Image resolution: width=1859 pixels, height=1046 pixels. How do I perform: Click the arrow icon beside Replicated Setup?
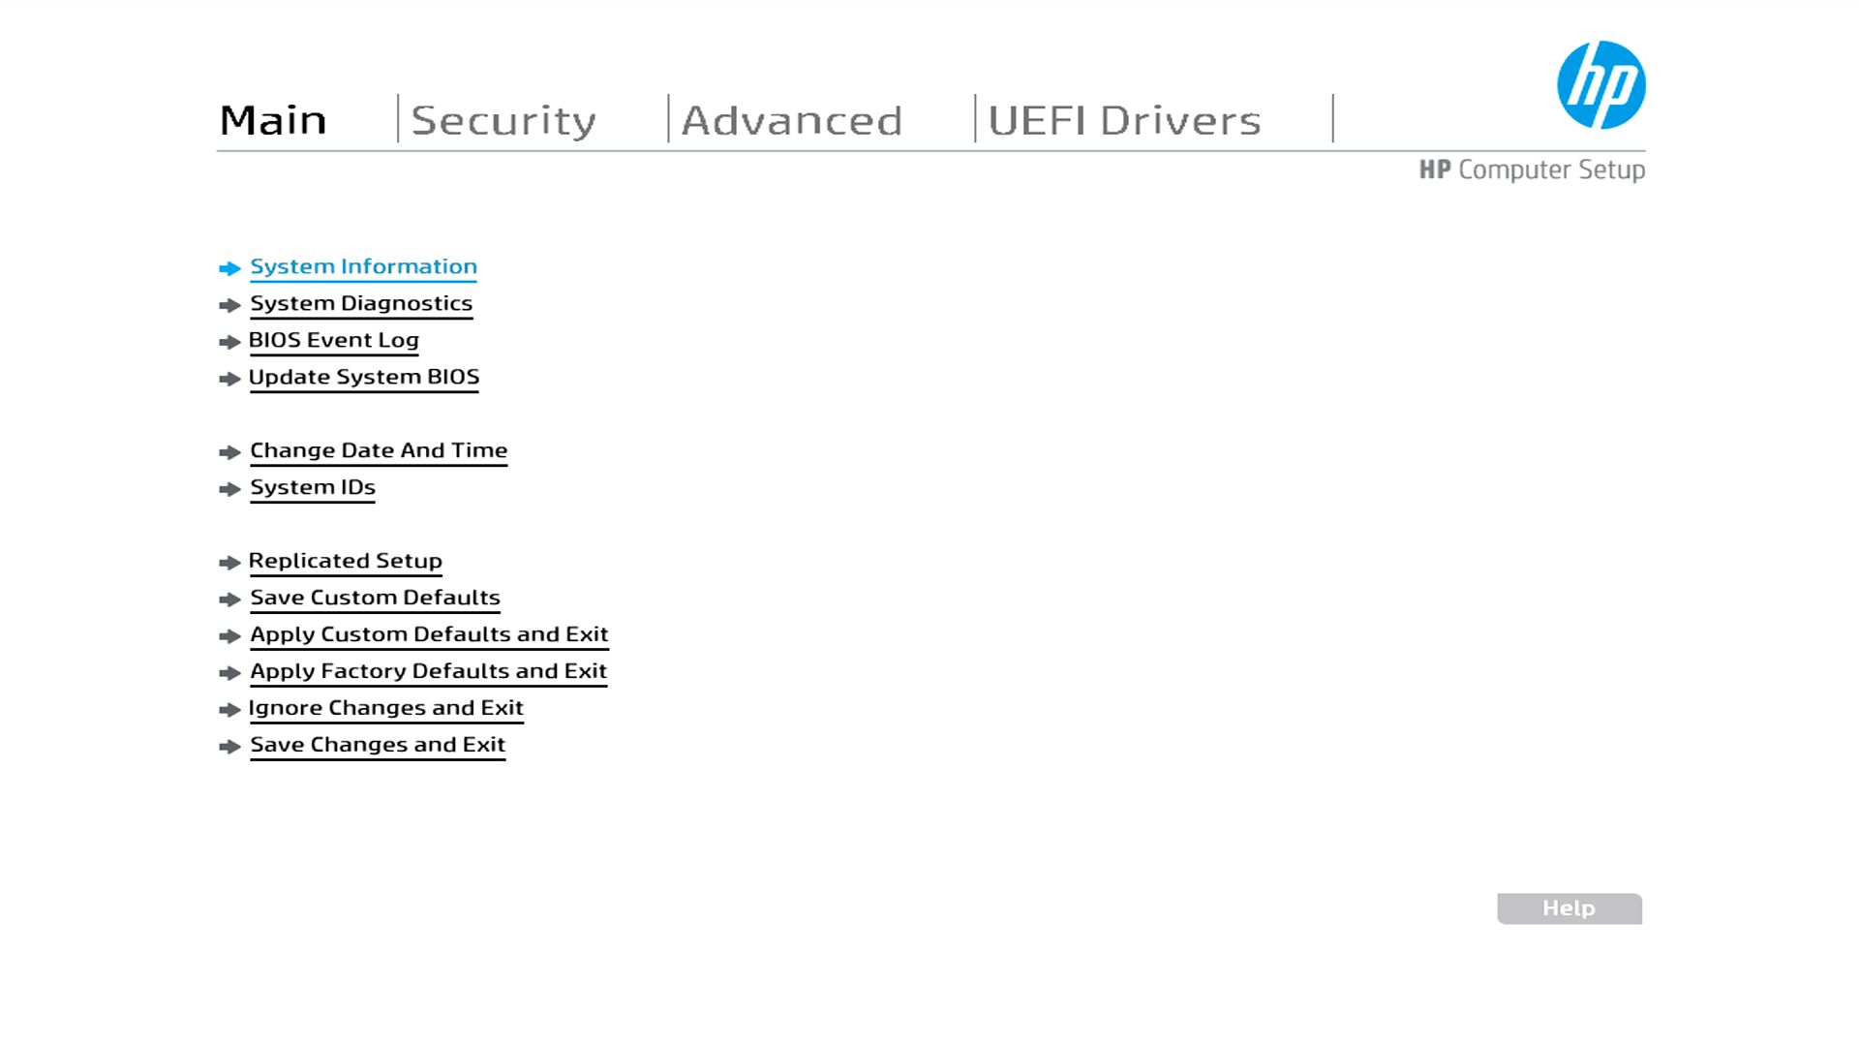(229, 563)
